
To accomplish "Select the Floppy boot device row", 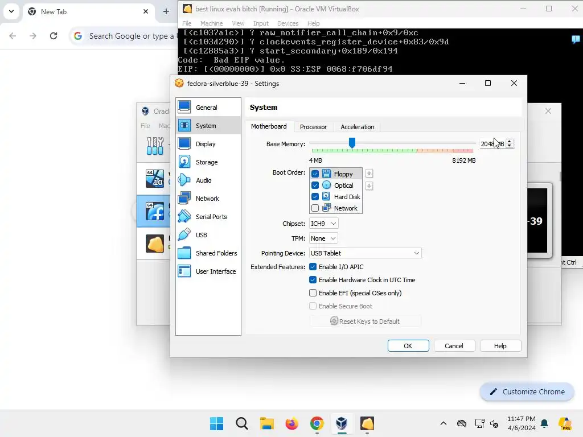I will 336,174.
